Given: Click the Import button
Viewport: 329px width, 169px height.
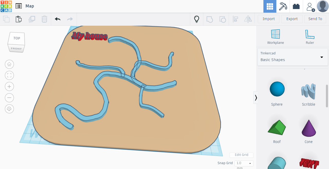Looking at the screenshot, I should [268, 19].
